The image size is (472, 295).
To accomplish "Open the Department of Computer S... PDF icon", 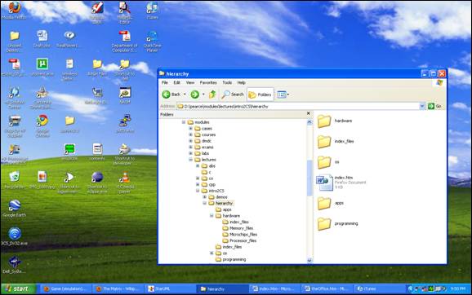I will (x=124, y=42).
